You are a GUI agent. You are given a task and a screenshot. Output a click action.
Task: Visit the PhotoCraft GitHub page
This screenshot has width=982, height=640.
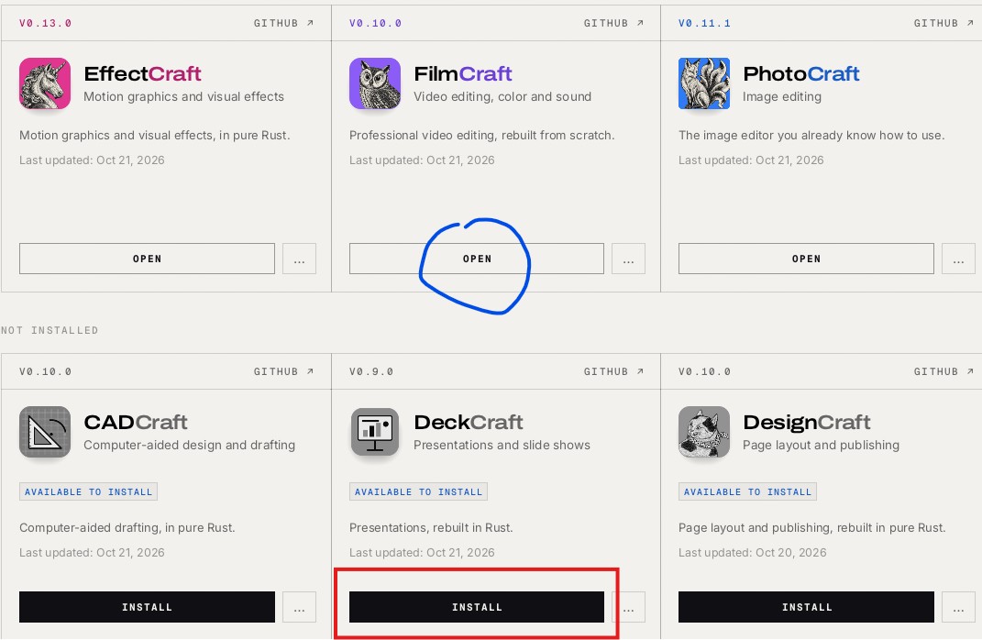tap(943, 23)
